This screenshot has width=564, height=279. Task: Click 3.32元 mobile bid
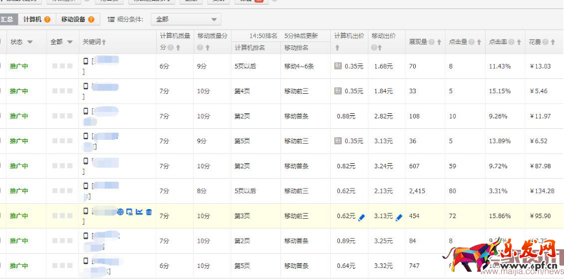coord(383,265)
